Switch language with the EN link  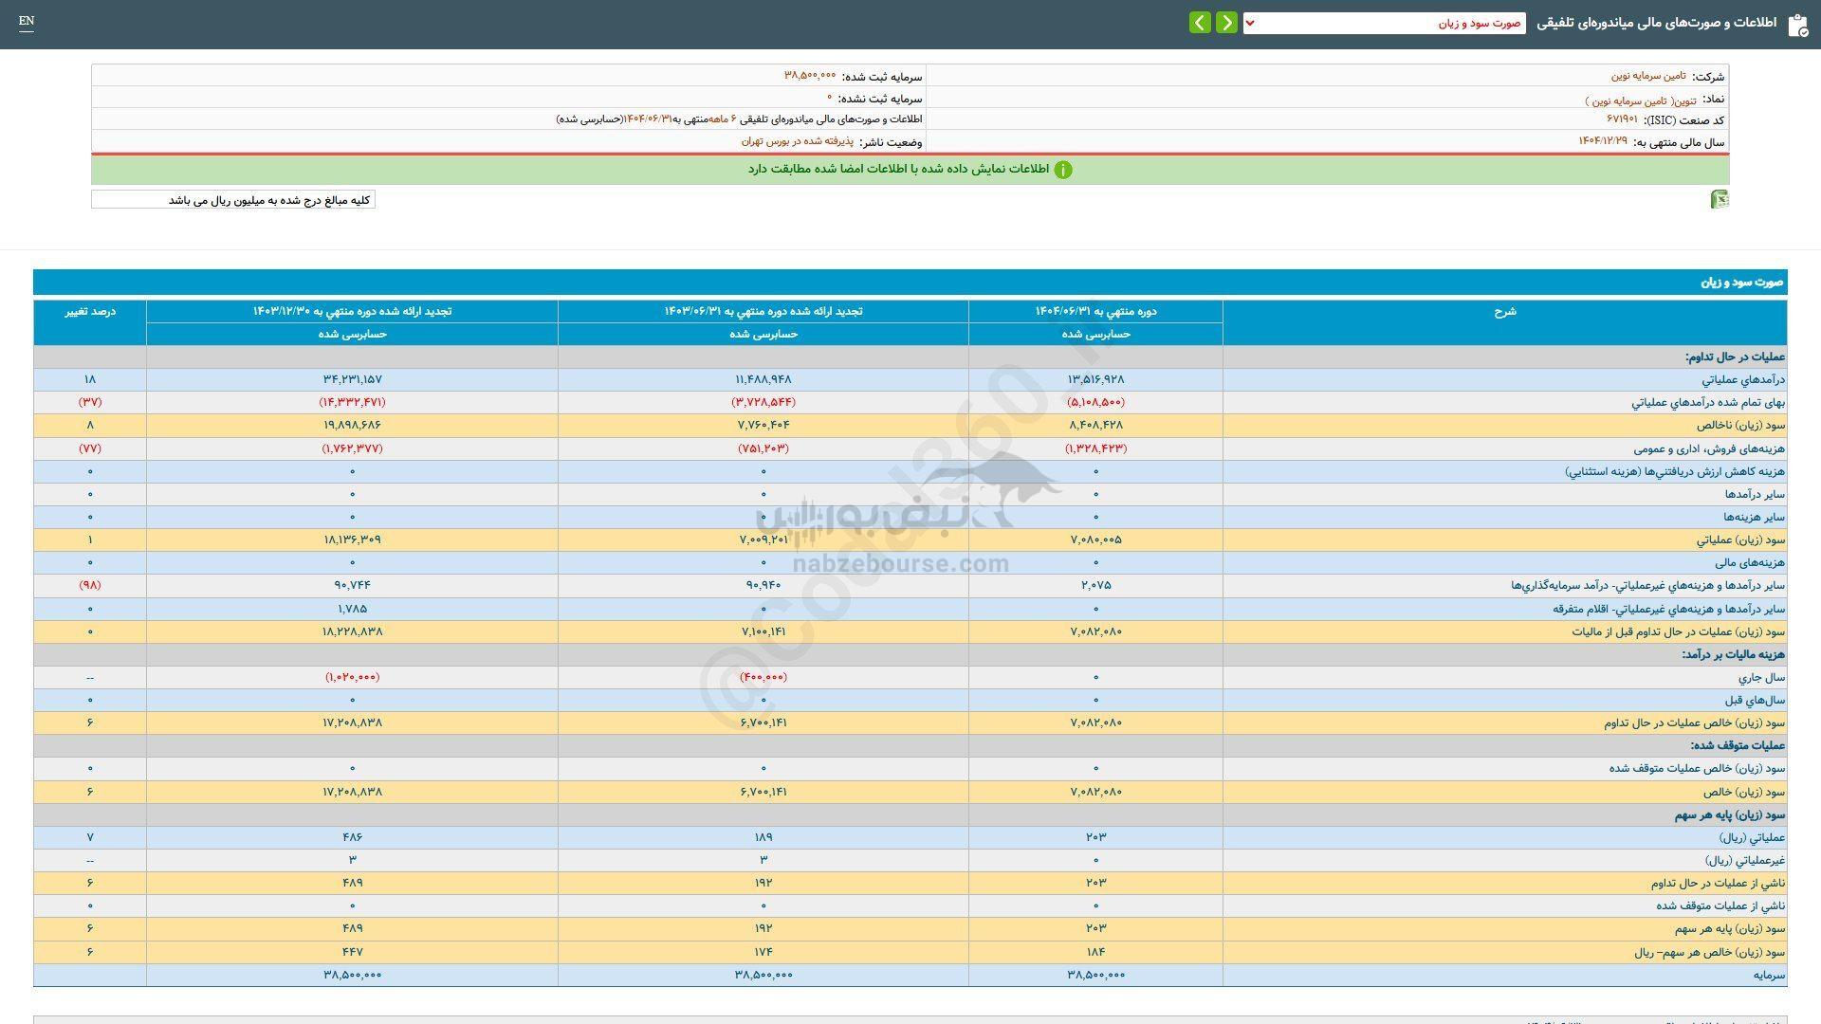pos(27,21)
